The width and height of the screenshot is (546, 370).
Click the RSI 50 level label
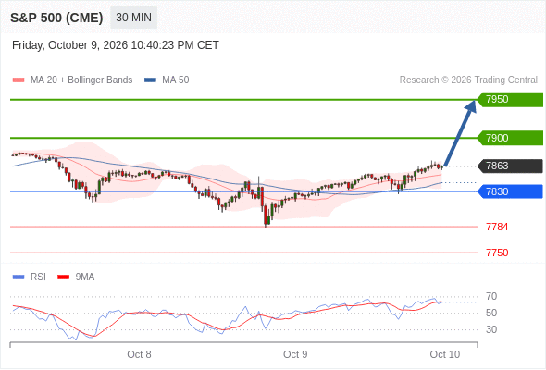coord(491,313)
